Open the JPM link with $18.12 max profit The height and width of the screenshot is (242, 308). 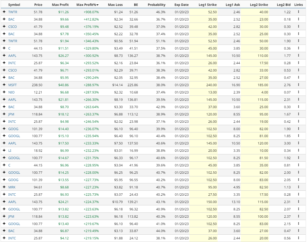11,114
